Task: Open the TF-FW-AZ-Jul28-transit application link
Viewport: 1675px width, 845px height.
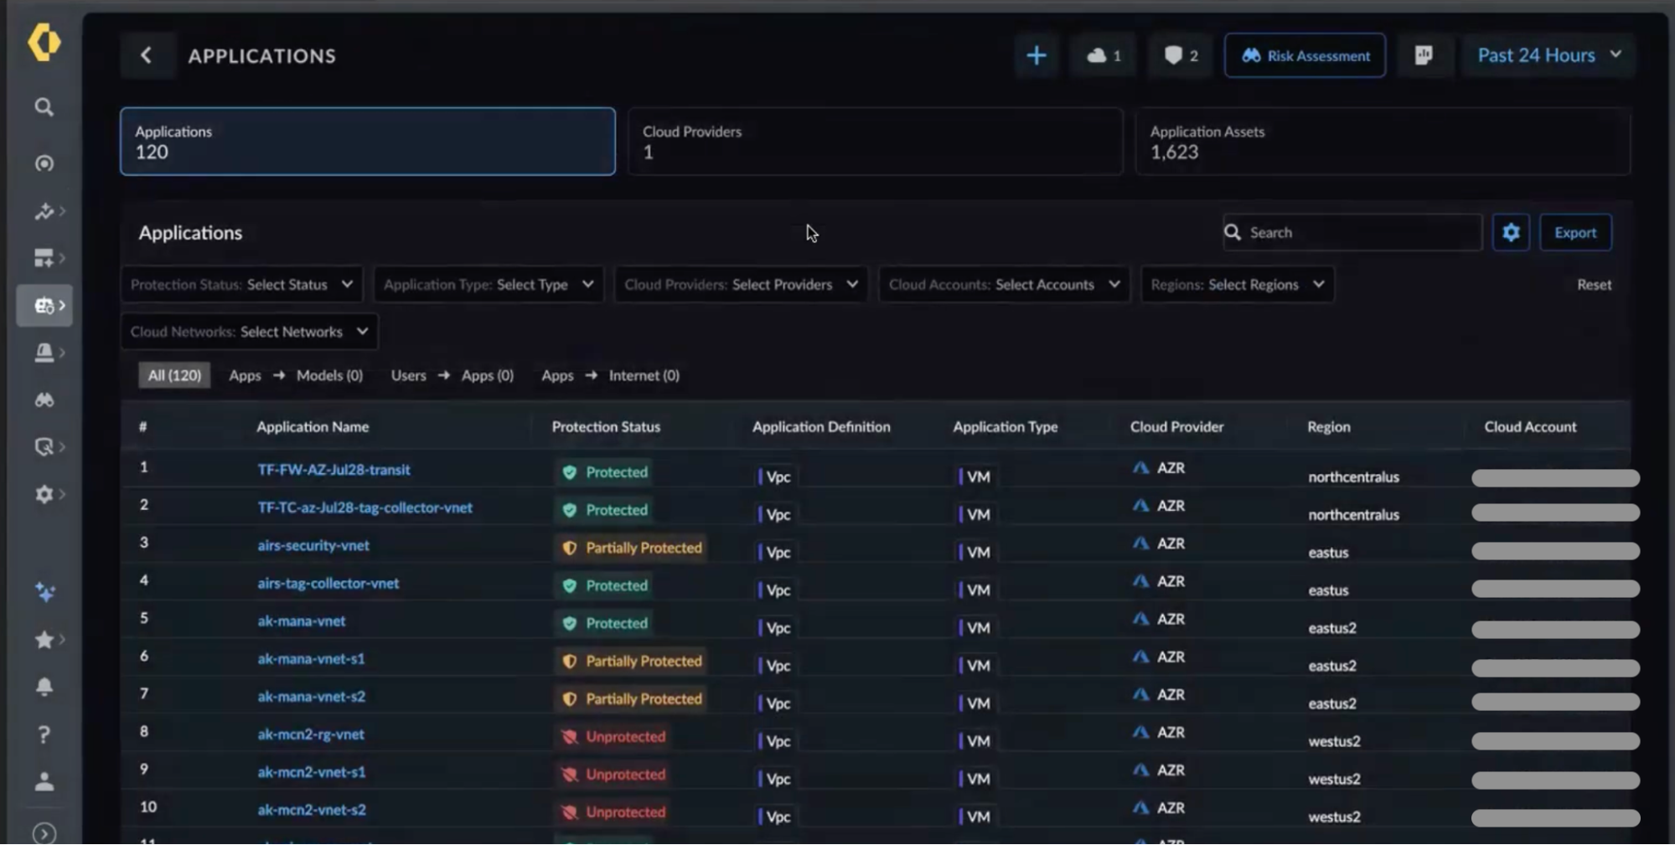Action: (333, 470)
